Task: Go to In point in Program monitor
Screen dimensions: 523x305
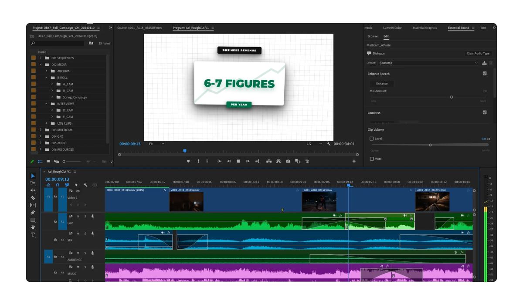Action: 219,161
